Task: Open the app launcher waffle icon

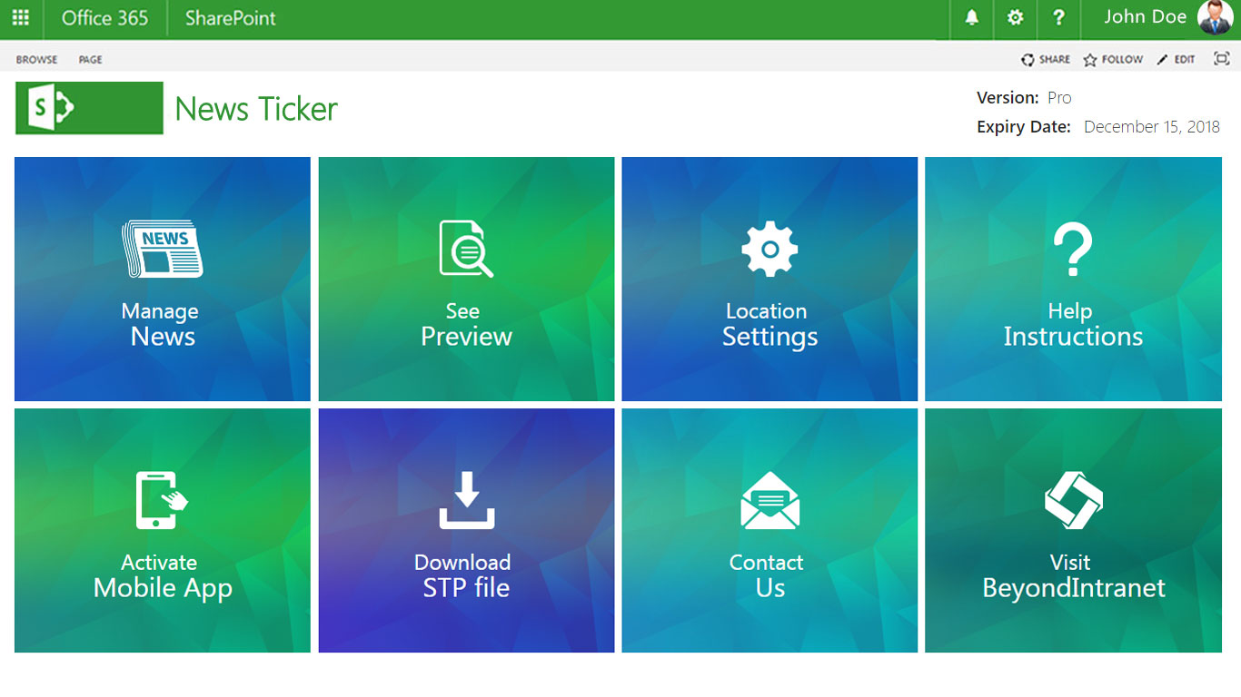Action: point(20,17)
